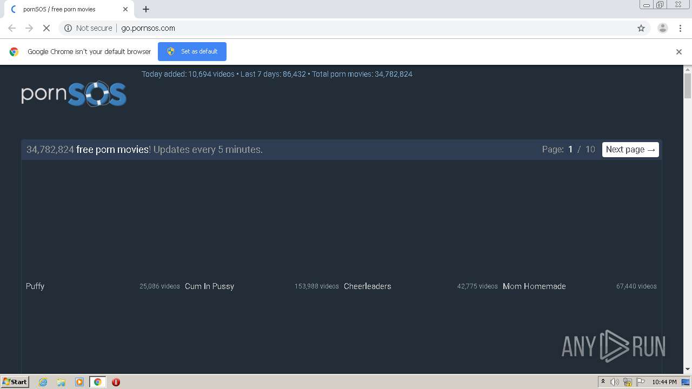Click '67,440 videos' count text
Image resolution: width=692 pixels, height=389 pixels.
point(636,286)
